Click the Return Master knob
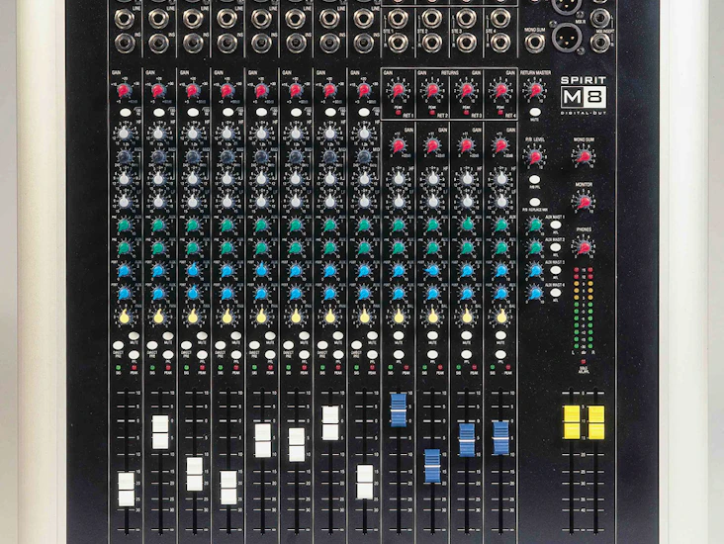The image size is (724, 544). 535,90
